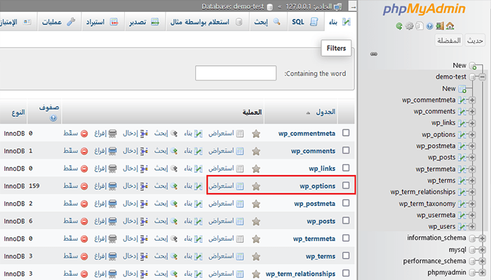The image size is (491, 280).
Task: Click the wp_options table icon in sidebar tree
Action: 462,135
